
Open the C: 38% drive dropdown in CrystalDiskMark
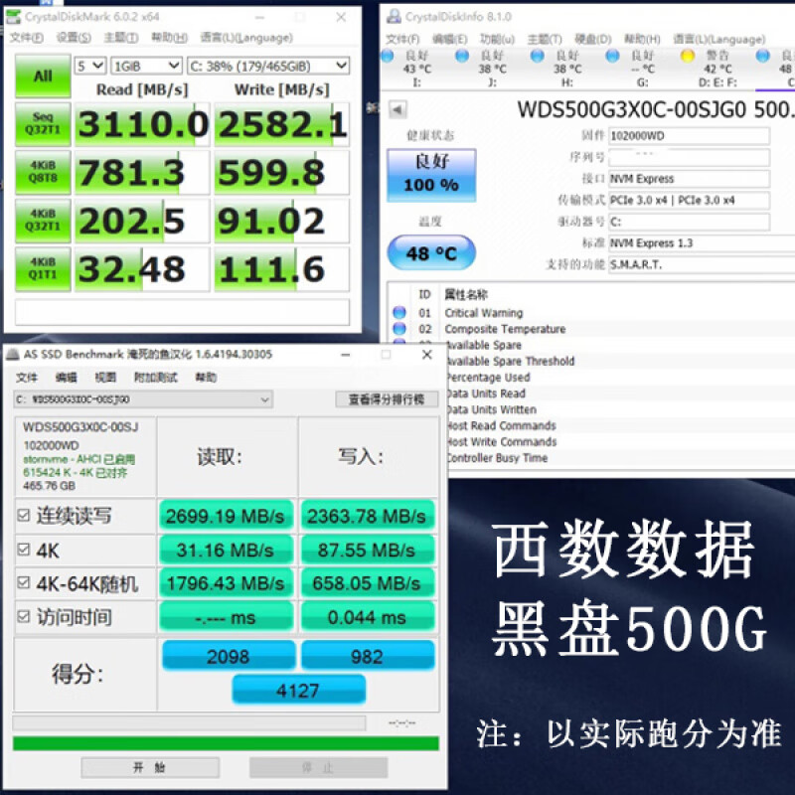point(268,66)
